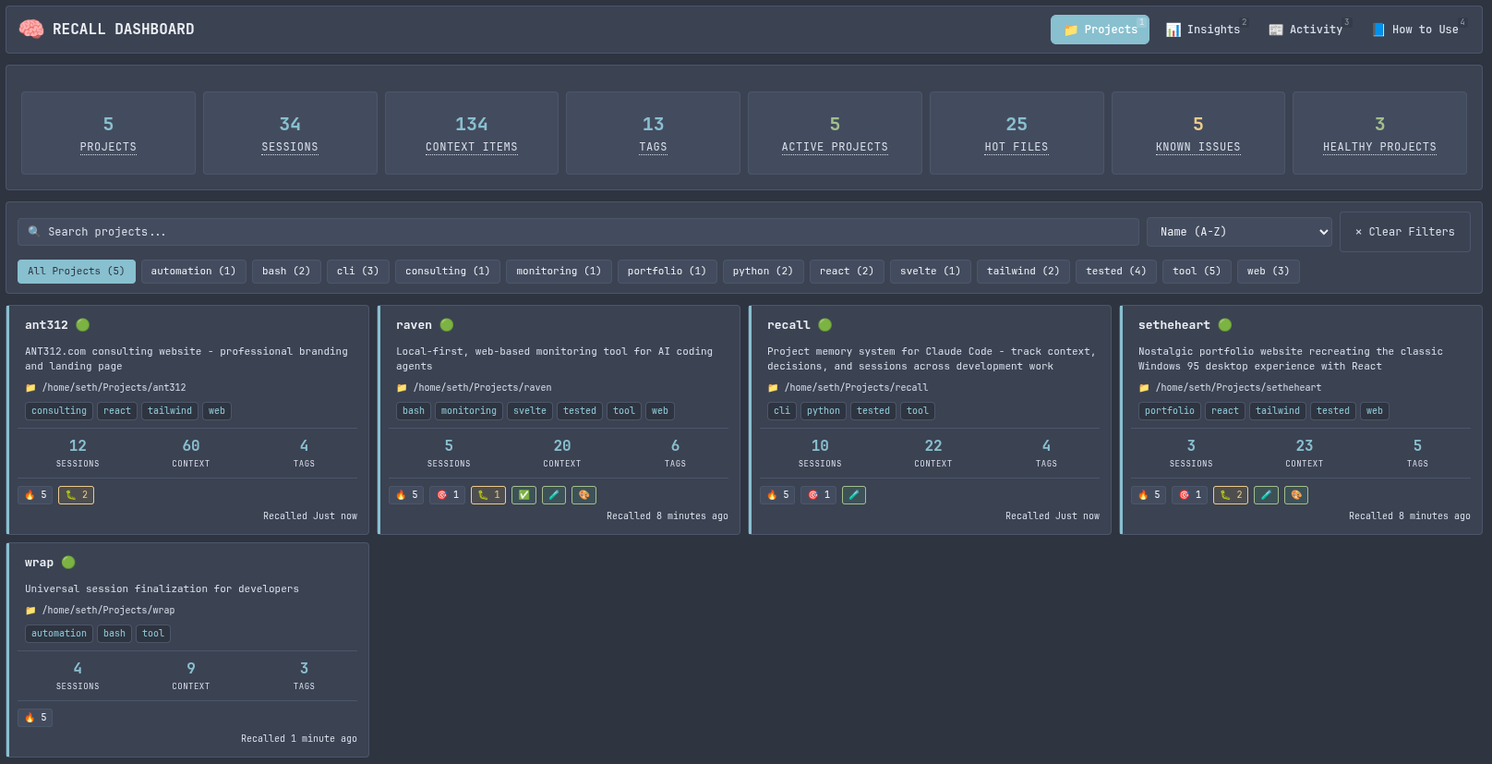Viewport: 1492px width, 764px height.
Task: Select the All Projects (5) filter chip
Action: tap(76, 272)
